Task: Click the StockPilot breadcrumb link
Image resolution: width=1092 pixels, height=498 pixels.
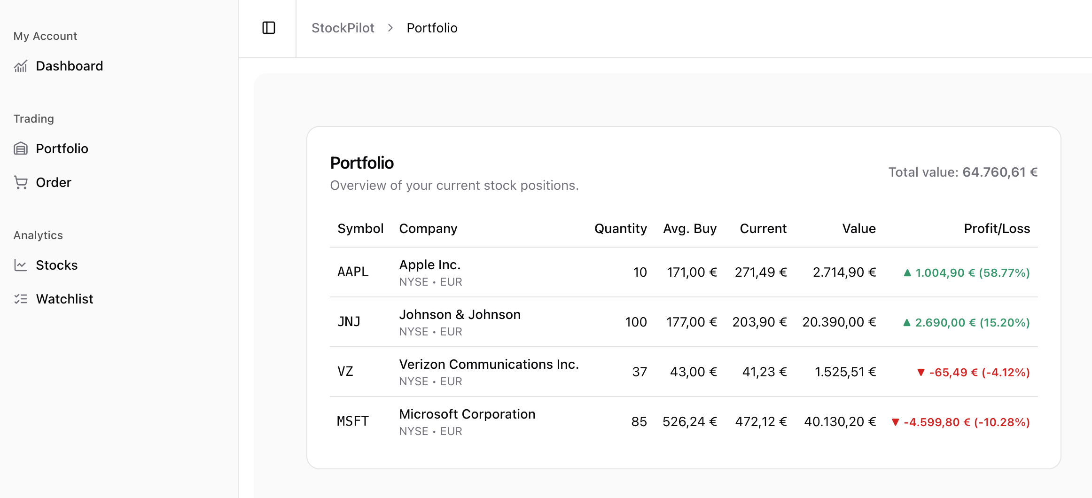Action: (343, 28)
